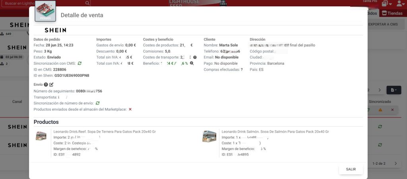Click the Canal column header
The height and width of the screenshot is (179, 407).
pyautogui.click(x=17, y=102)
